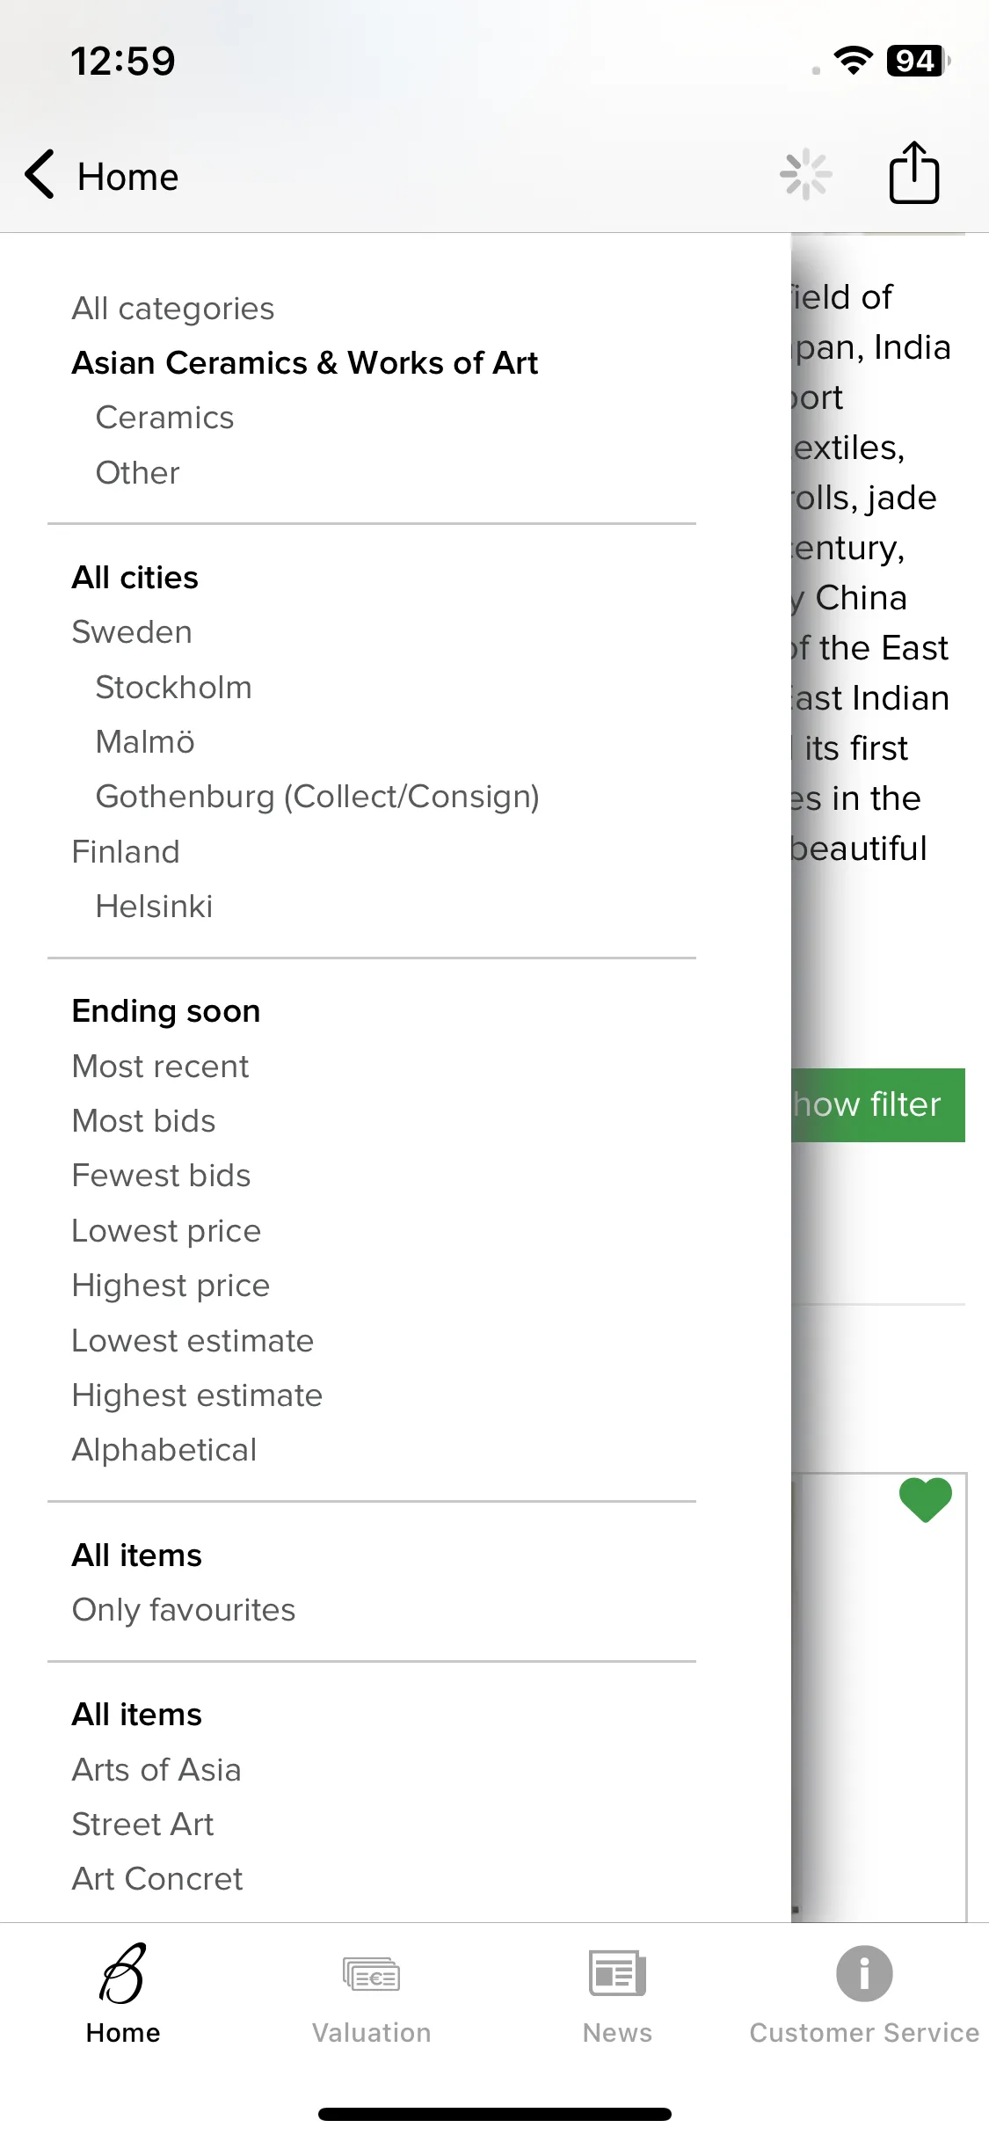Open the share sheet icon
989x2142 pixels.
[x=914, y=173]
